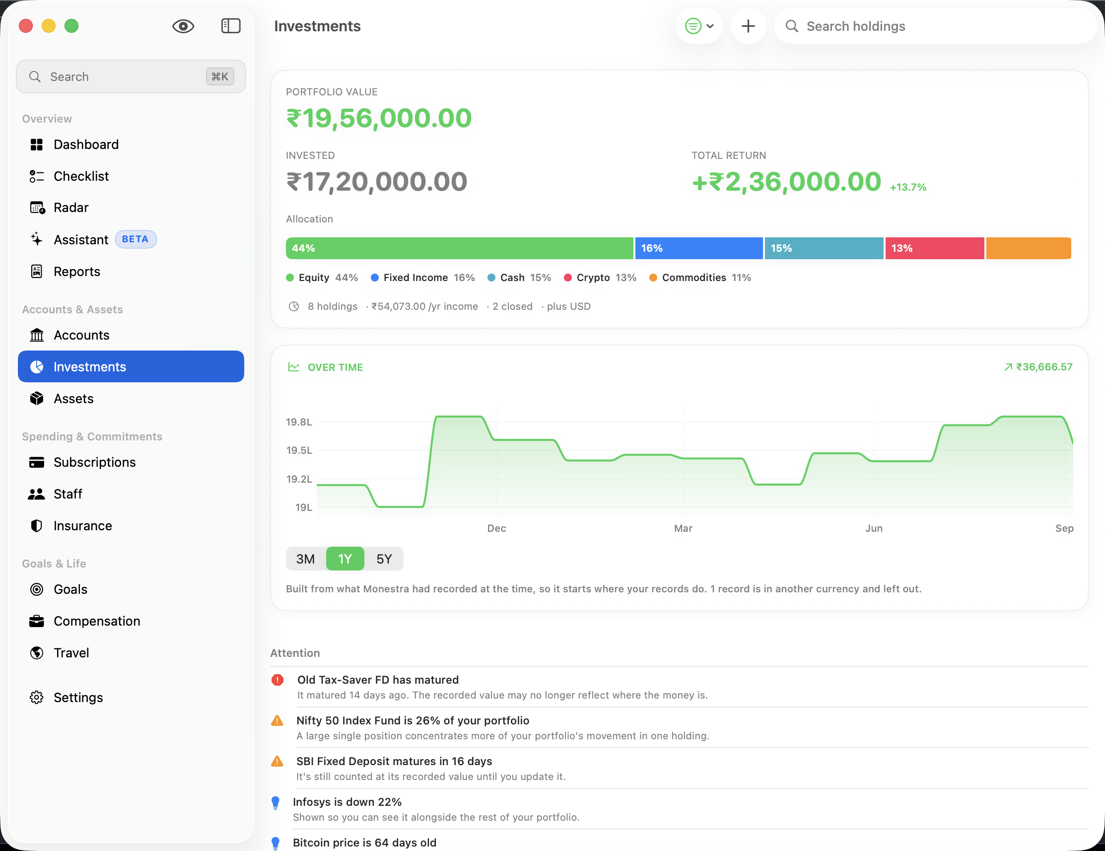The image size is (1105, 851).
Task: Focus the Search holdings field
Action: click(935, 26)
